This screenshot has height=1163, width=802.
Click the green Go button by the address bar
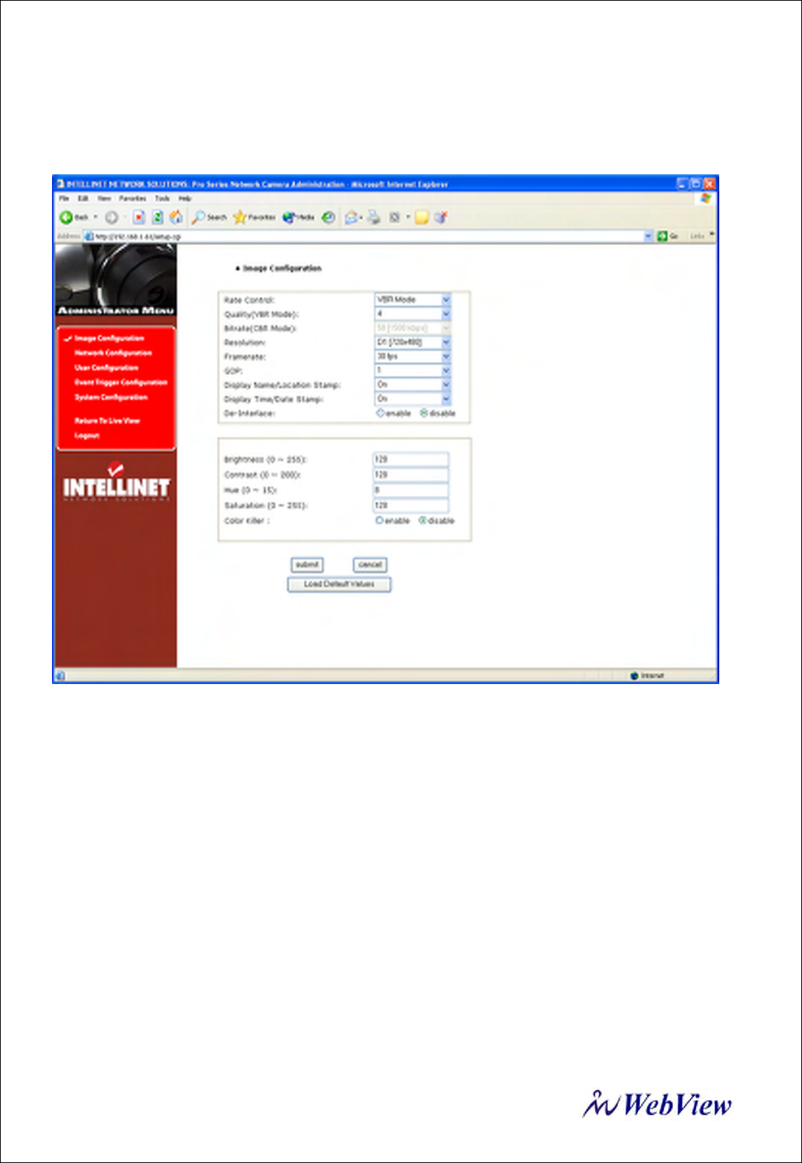coord(667,236)
